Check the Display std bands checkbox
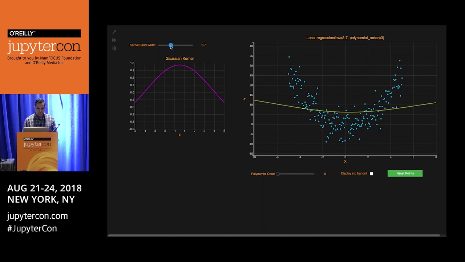The image size is (465, 262). pos(371,174)
